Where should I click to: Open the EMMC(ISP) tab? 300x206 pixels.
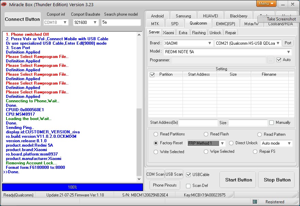(x=225, y=24)
